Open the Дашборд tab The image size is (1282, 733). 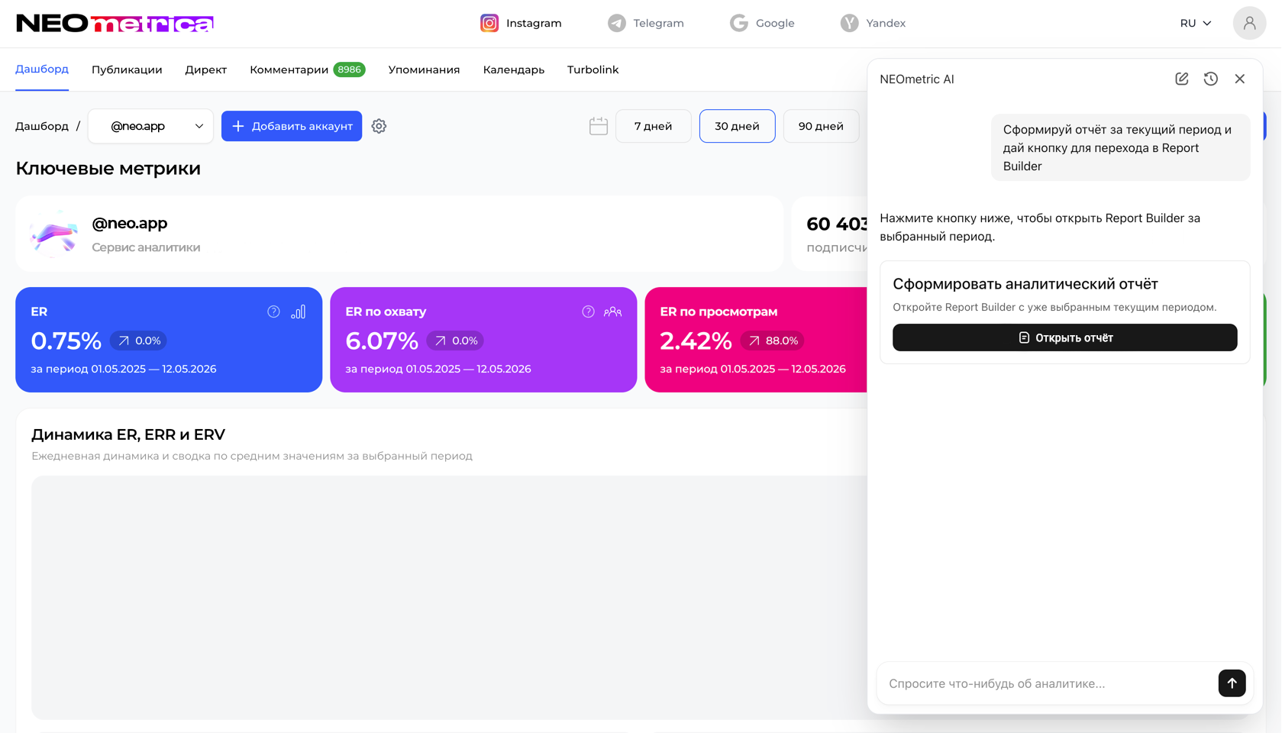coord(42,69)
